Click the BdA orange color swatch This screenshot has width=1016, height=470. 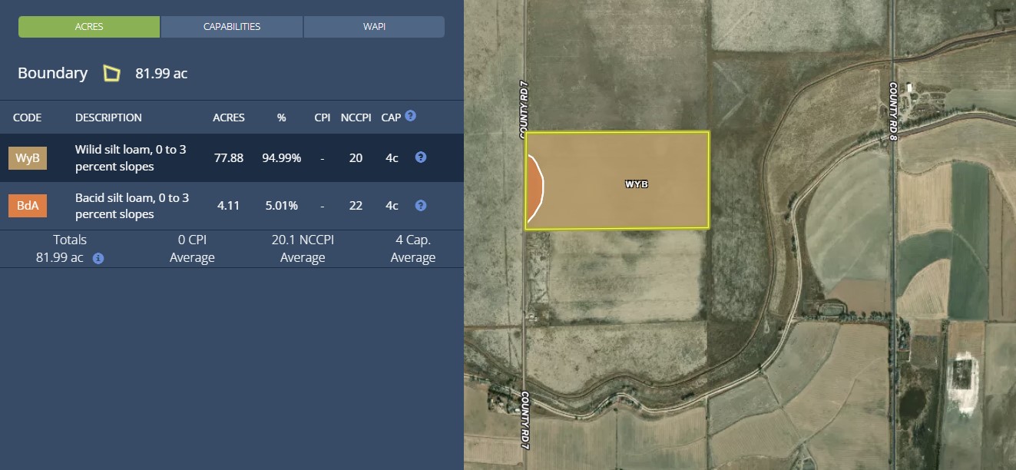(x=28, y=206)
